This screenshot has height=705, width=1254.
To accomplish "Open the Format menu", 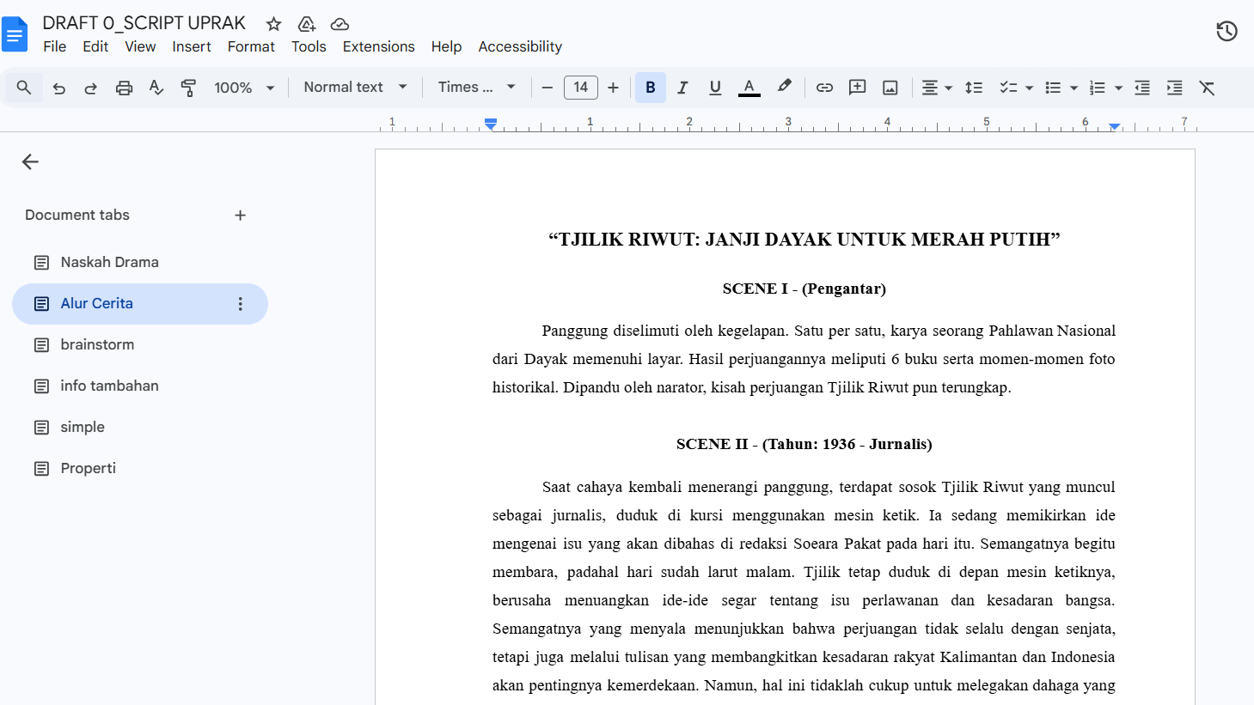I will click(251, 46).
